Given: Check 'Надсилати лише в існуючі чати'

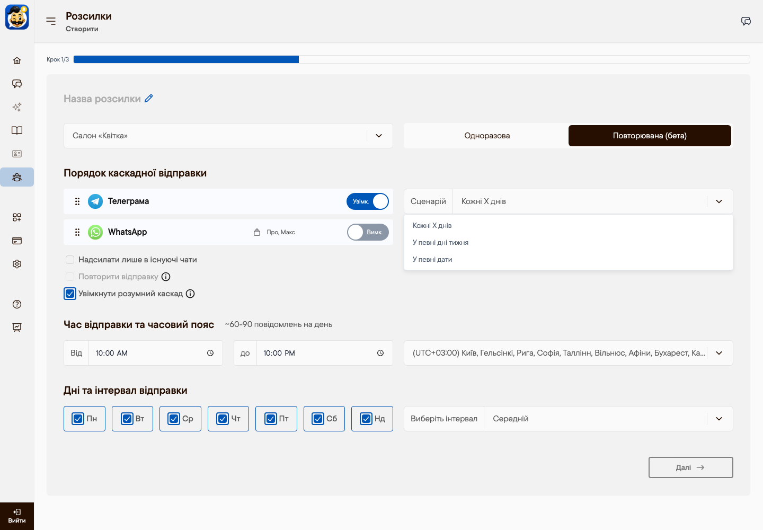Looking at the screenshot, I should 70,260.
